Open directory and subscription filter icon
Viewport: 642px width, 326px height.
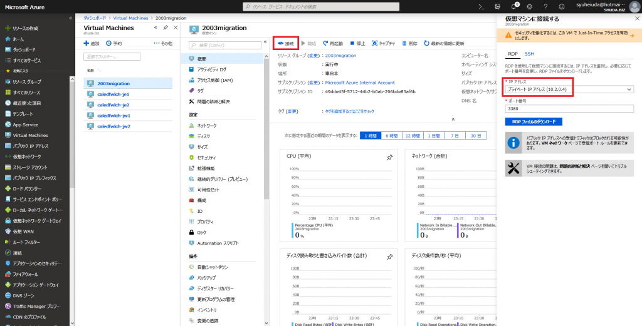pyautogui.click(x=497, y=6)
